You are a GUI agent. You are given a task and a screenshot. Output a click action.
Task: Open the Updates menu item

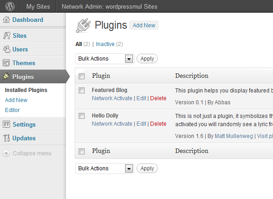coord(24,138)
